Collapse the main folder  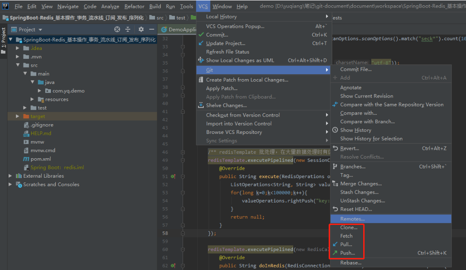25,73
